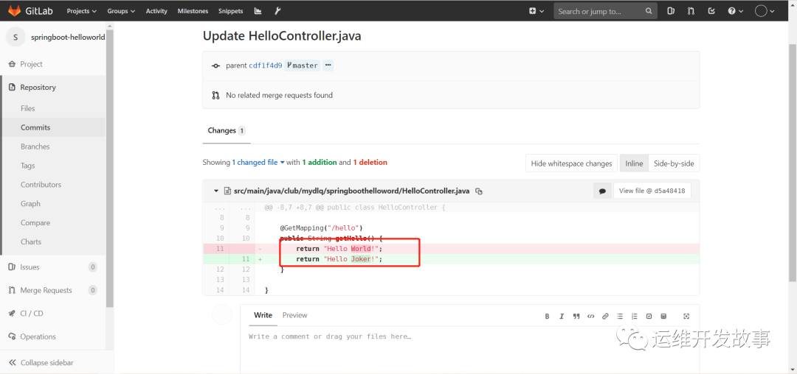797x374 pixels.
Task: Apply italic formatting in comment
Action: [x=562, y=317]
